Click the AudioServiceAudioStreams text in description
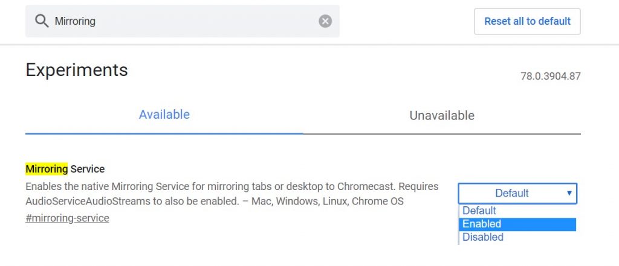The width and height of the screenshot is (619, 266). 88,201
